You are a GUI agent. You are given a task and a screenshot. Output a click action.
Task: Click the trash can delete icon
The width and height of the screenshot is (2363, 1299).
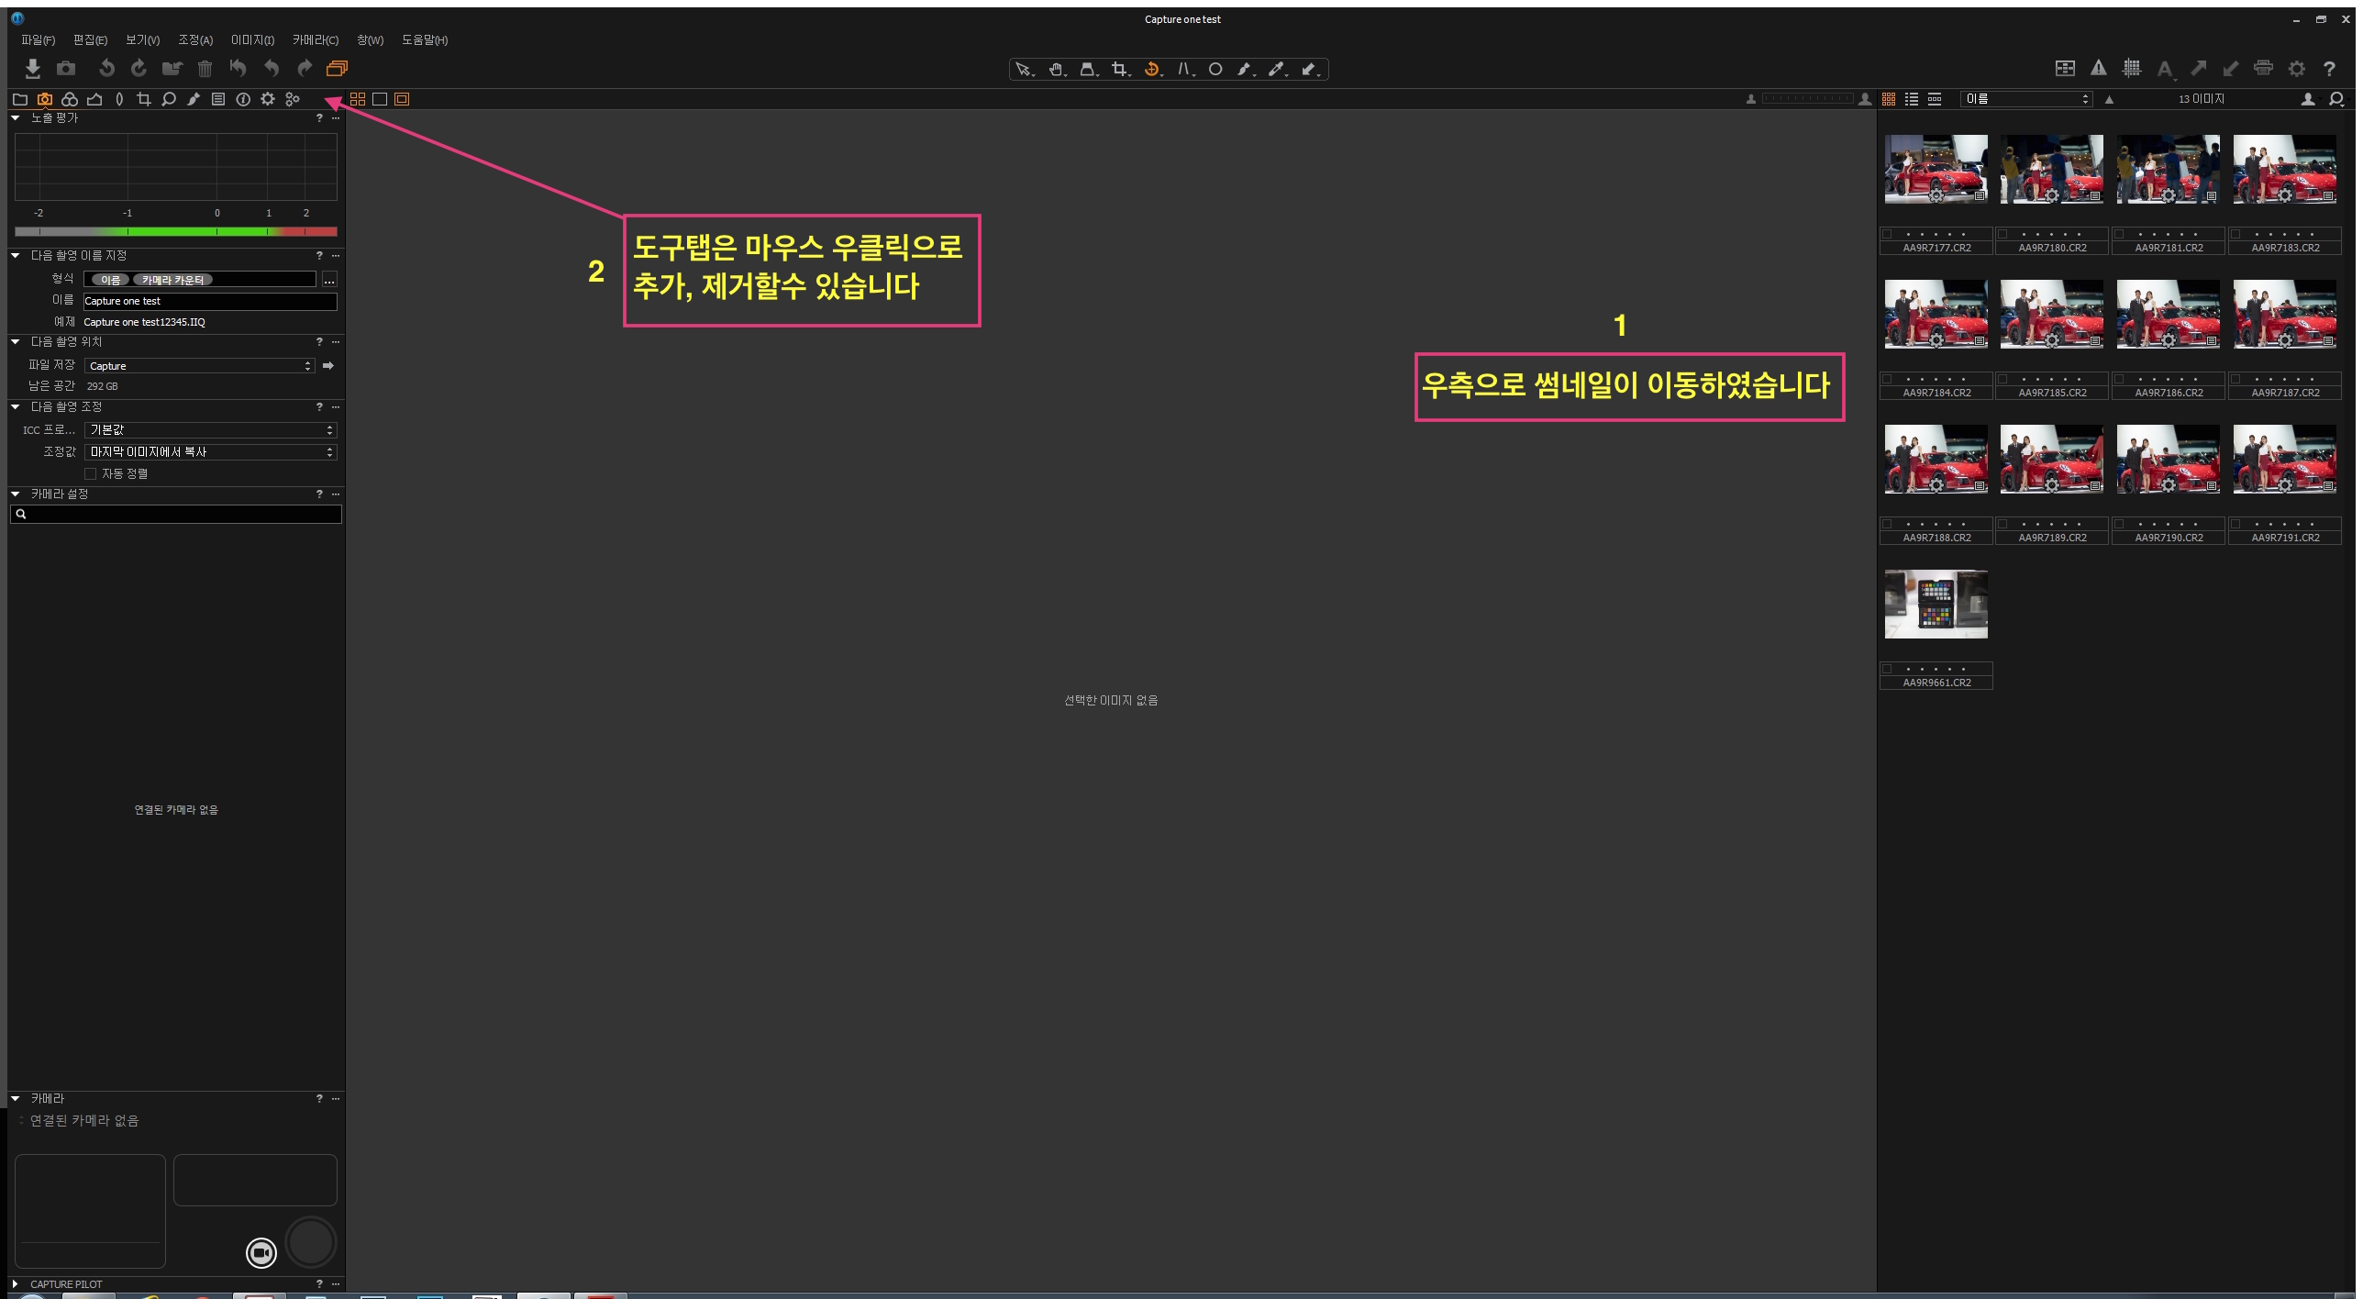coord(205,68)
